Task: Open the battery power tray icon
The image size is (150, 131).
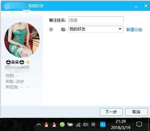Action: coord(70,124)
